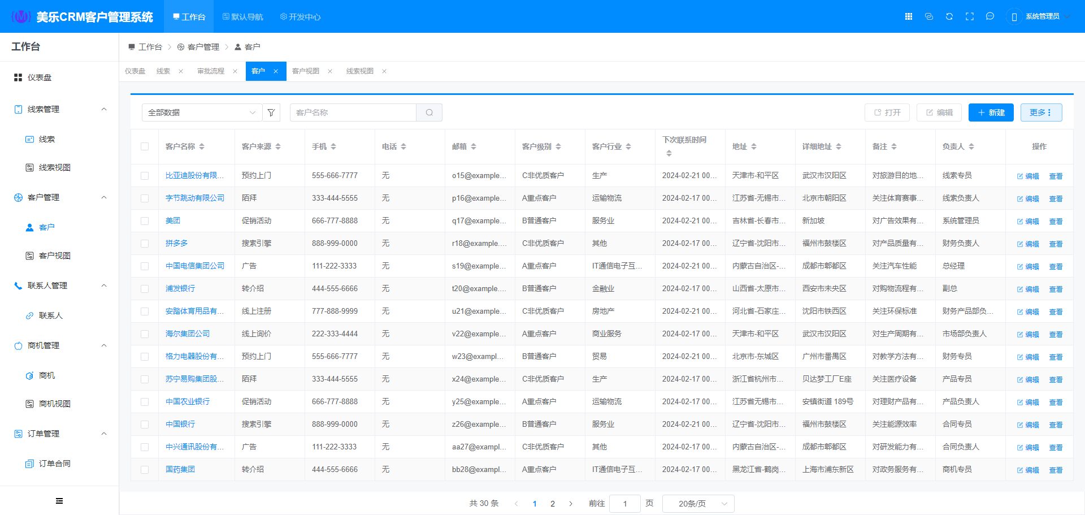
Task: Open the 20条/页 page size dropdown
Action: tap(698, 504)
